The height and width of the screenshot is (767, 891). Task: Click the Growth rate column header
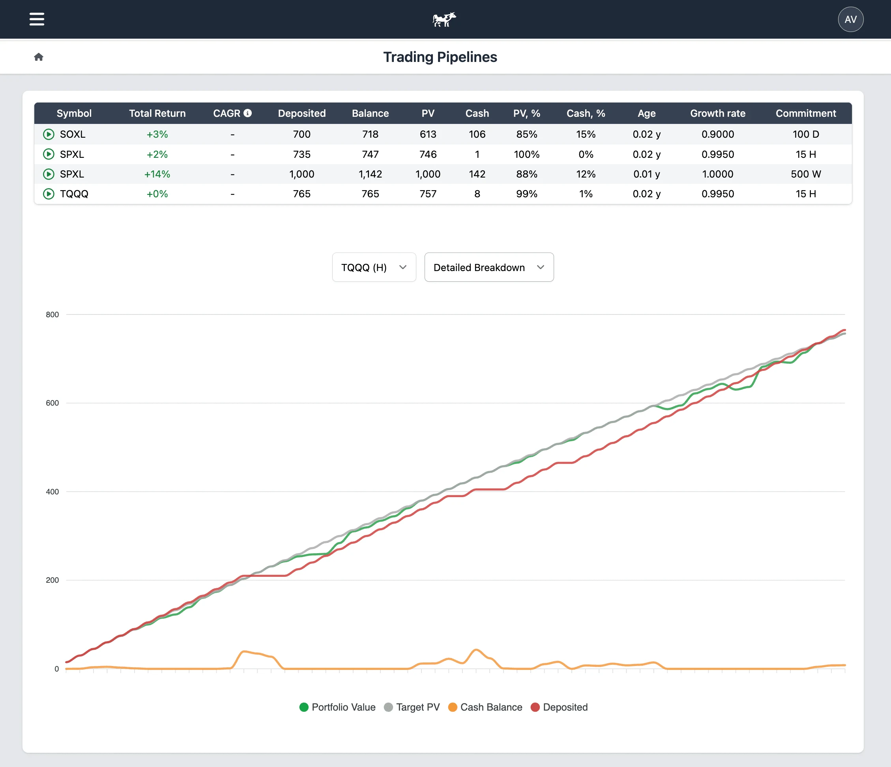(717, 114)
